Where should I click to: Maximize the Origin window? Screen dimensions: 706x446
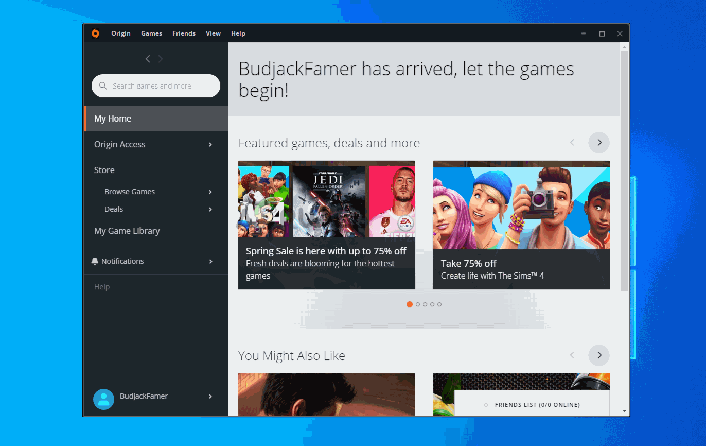pos(602,33)
